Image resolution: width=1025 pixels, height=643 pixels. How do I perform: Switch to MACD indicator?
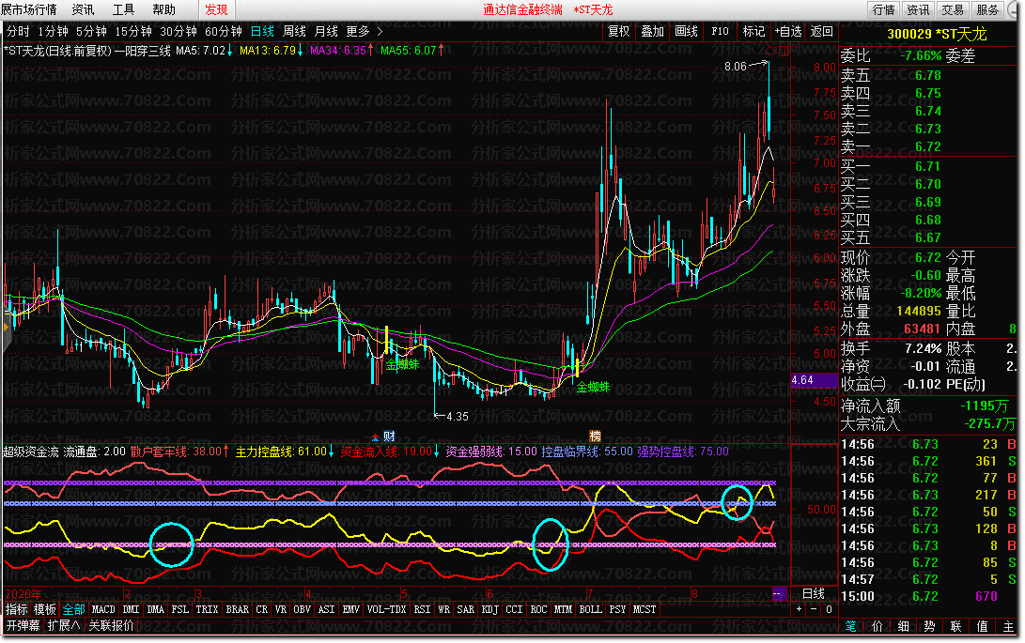tap(103, 609)
